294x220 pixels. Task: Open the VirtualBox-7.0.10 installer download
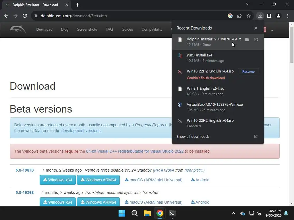(218, 107)
